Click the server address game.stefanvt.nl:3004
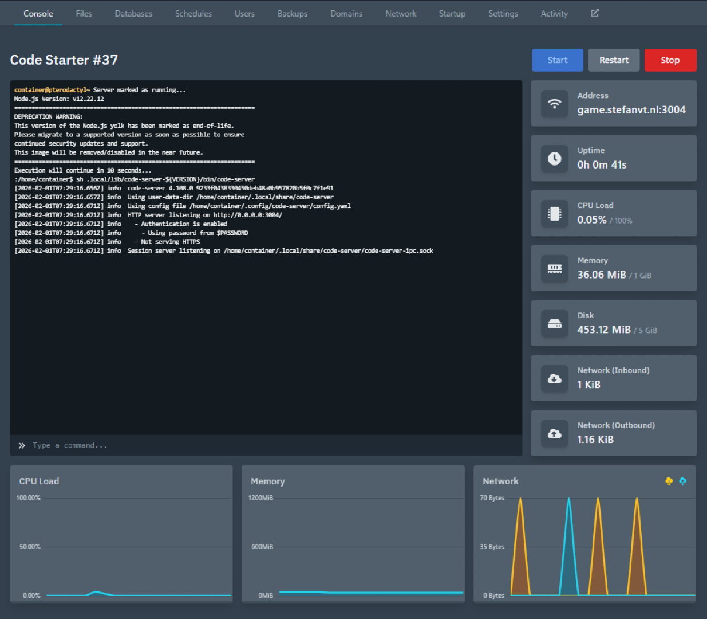Viewport: 707px width, 619px height. [x=631, y=110]
